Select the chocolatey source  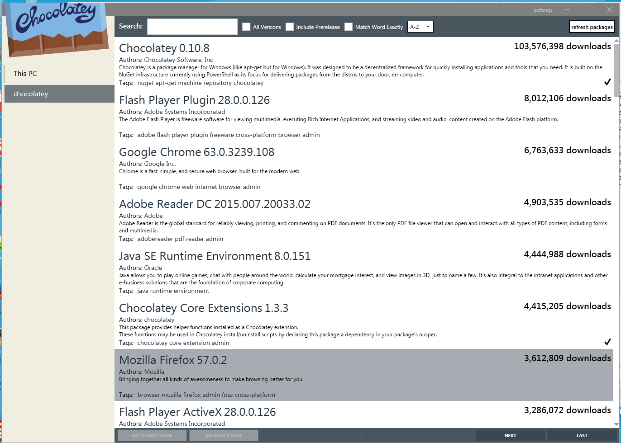click(59, 94)
